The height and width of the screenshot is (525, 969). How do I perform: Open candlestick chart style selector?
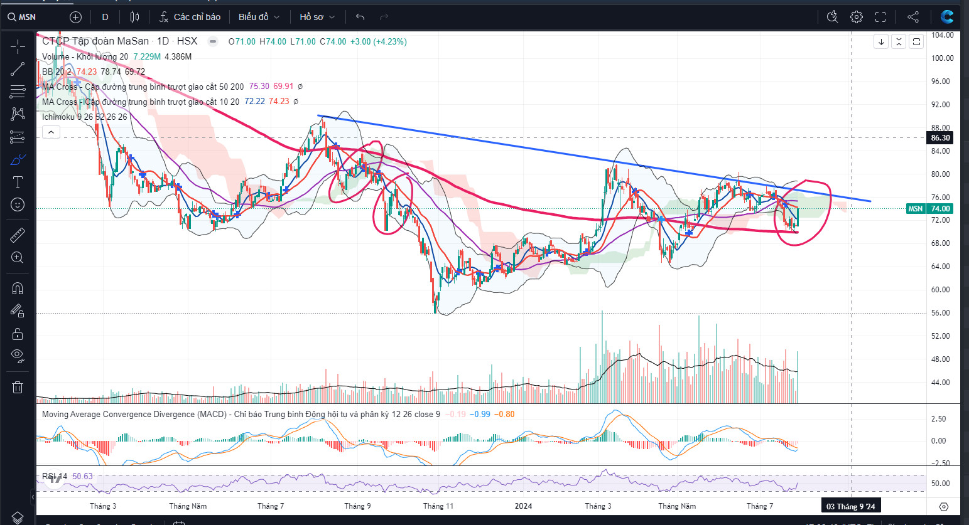(134, 17)
